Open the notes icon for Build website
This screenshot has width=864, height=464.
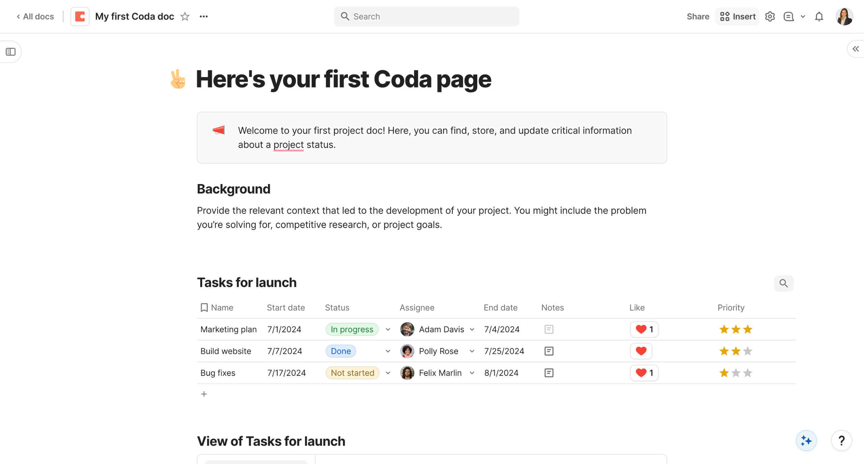click(x=549, y=351)
